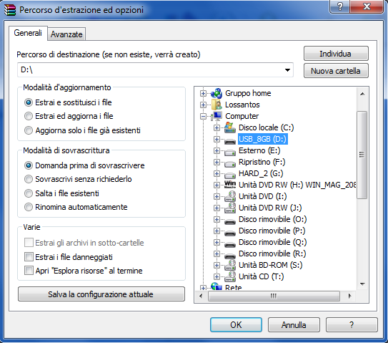Click the Gruppo home network icon
Image resolution: width=388 pixels, height=343 pixels.
pyautogui.click(x=217, y=93)
